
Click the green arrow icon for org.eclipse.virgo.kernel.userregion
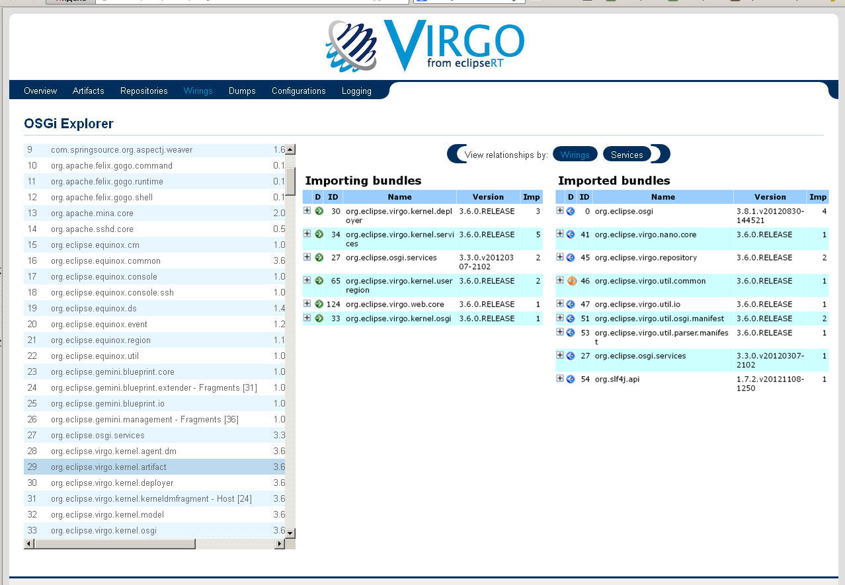click(x=319, y=280)
